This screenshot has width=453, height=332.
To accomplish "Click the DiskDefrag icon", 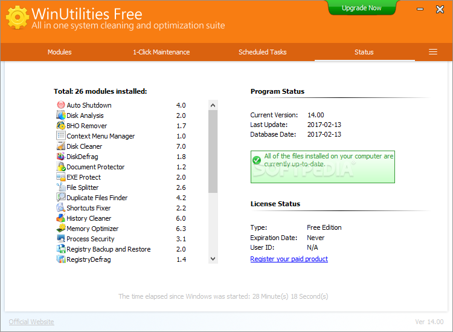I will click(60, 156).
